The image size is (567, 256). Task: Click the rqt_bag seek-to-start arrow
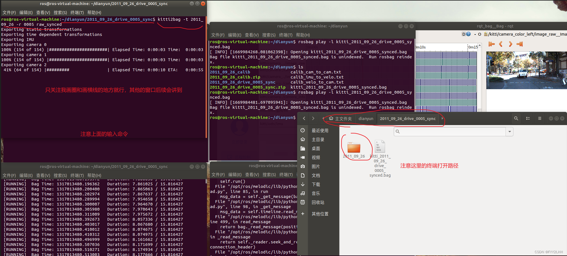coord(491,44)
